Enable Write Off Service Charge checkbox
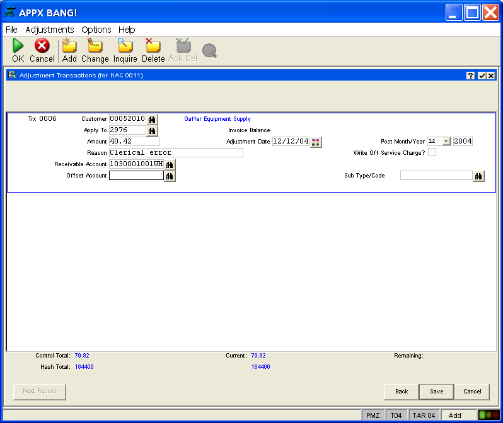Screen dimensions: 503x423 (x=432, y=152)
